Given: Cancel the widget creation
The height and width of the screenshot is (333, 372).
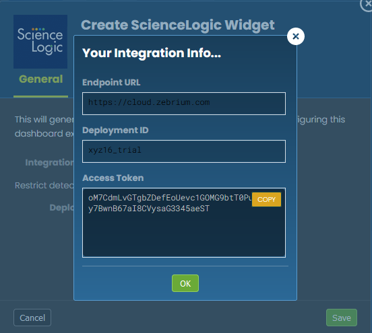Looking at the screenshot, I should 32,318.
